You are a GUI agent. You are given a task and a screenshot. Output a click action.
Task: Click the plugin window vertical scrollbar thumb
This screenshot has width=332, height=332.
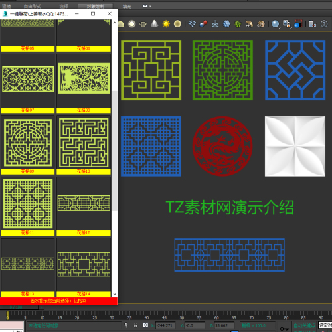(114, 151)
